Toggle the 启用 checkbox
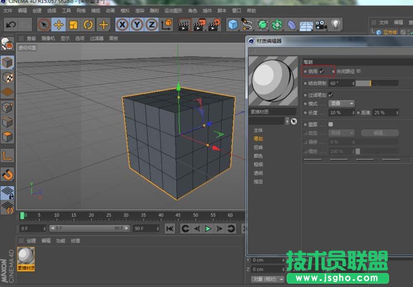 tap(322, 71)
